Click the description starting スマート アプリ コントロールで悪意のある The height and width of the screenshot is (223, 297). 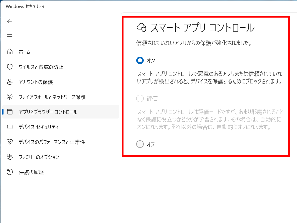click(x=210, y=77)
